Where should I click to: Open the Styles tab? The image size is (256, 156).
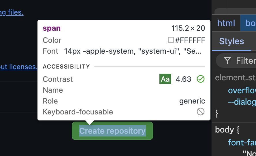(x=231, y=41)
